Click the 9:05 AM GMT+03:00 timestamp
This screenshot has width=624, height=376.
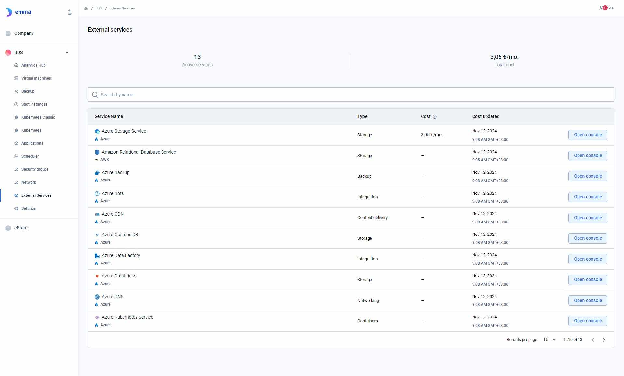point(490,160)
